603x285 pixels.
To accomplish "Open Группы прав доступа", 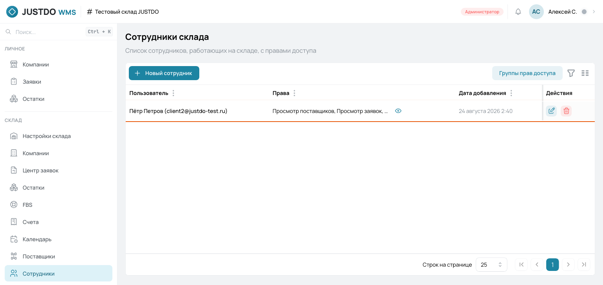I will [x=527, y=73].
